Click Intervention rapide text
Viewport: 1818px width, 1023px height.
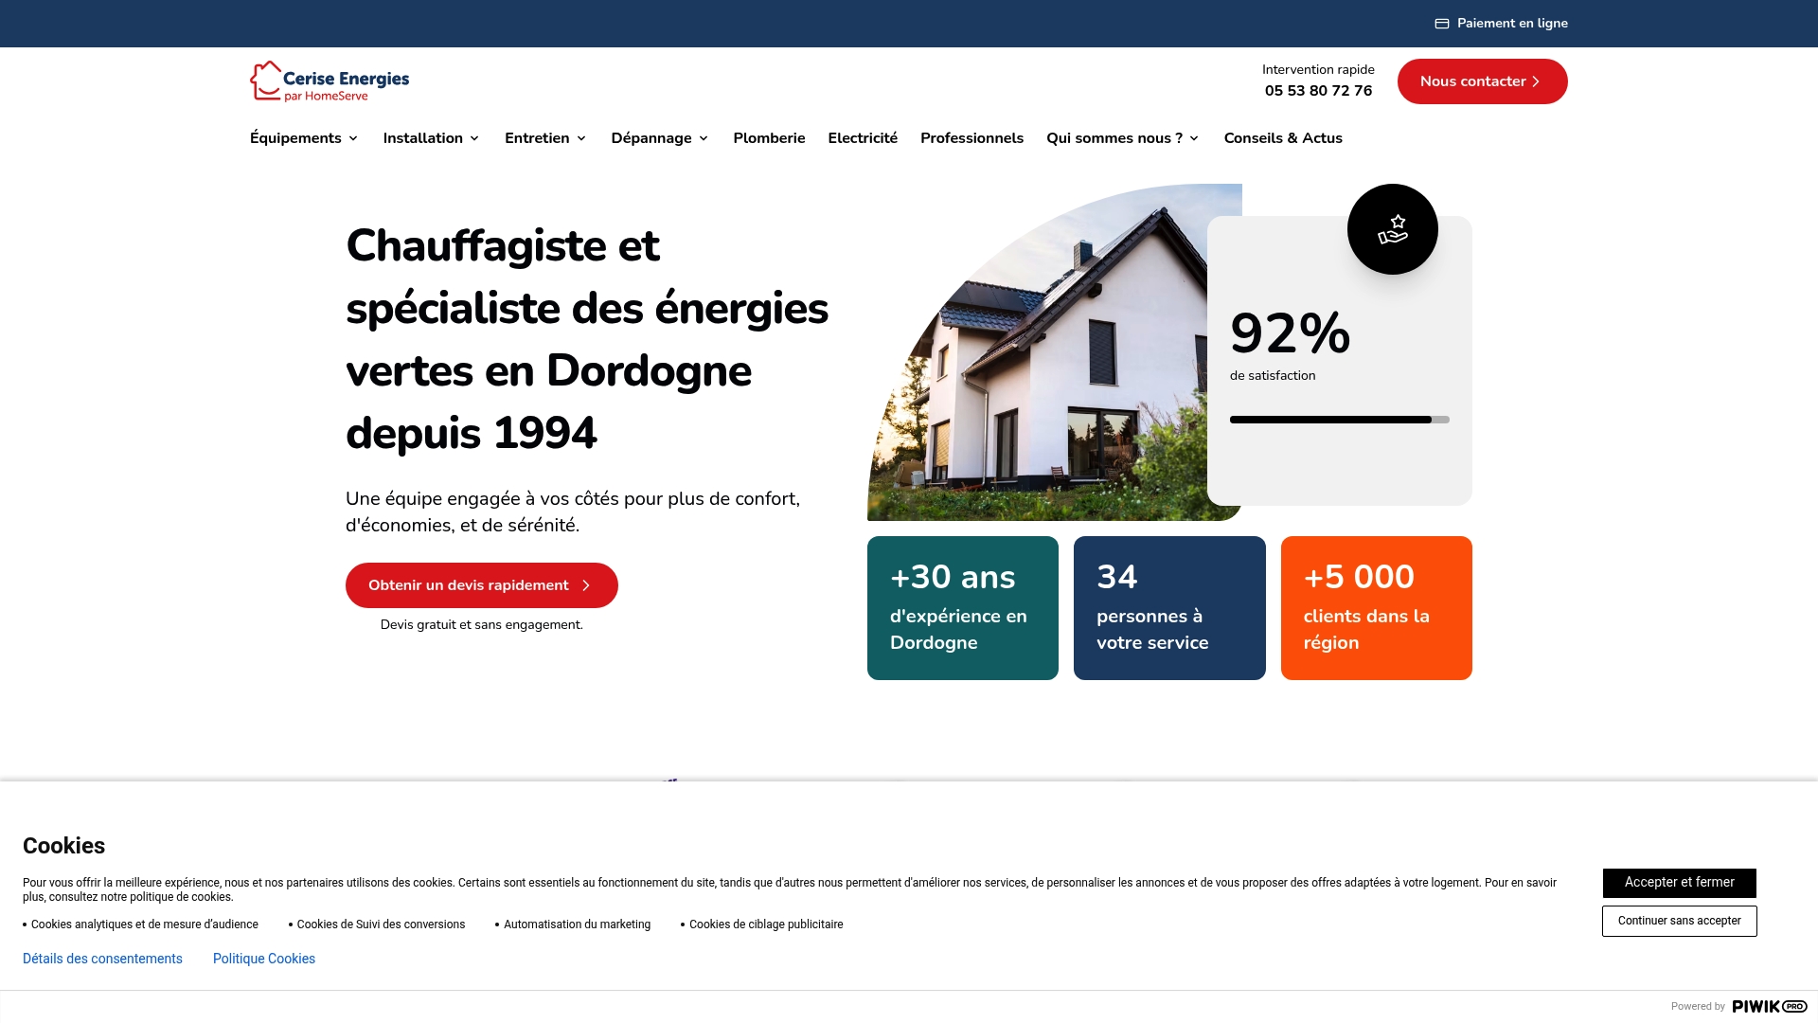point(1318,70)
